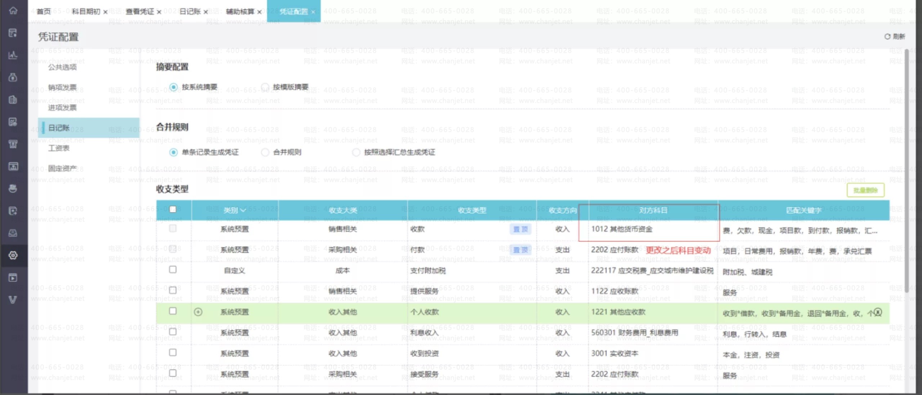Close the 辅助核算 tab
The image size is (922, 395).
[259, 12]
